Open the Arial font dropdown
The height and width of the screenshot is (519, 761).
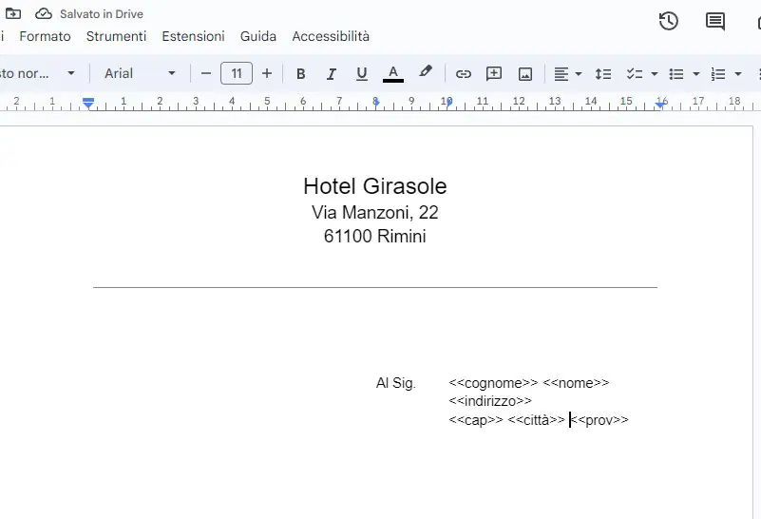[x=140, y=73]
